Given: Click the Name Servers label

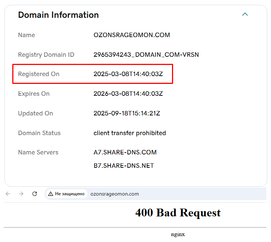Looking at the screenshot, I should coord(38,152).
